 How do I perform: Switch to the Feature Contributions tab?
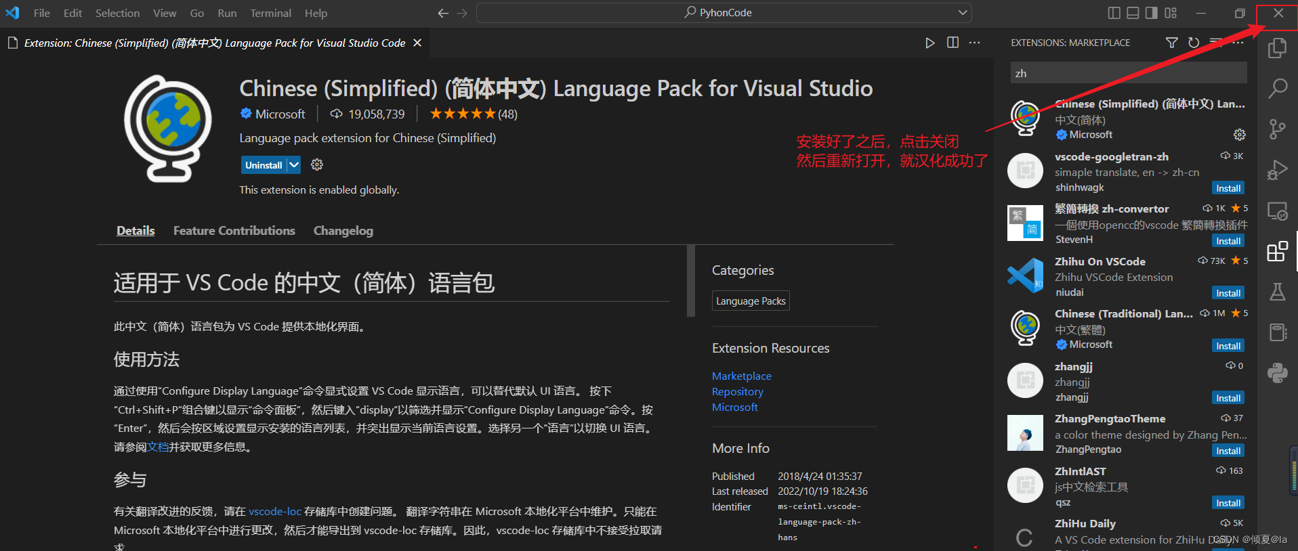pos(234,231)
